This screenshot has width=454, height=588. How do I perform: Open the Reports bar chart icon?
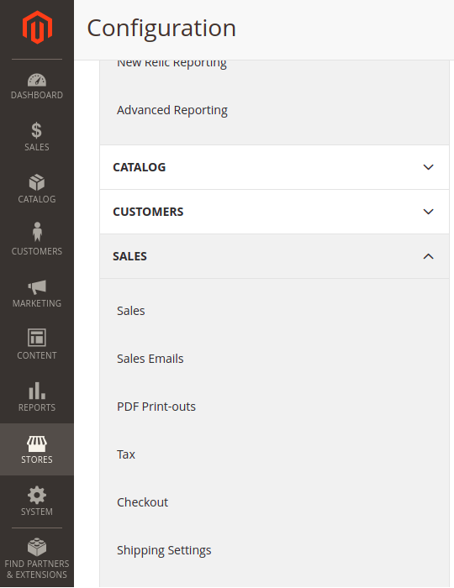37,391
